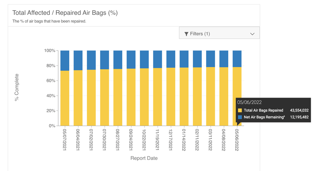Click blue Net Air Bags Remaining swatch
Image resolution: width=318 pixels, height=171 pixels.
click(x=240, y=117)
